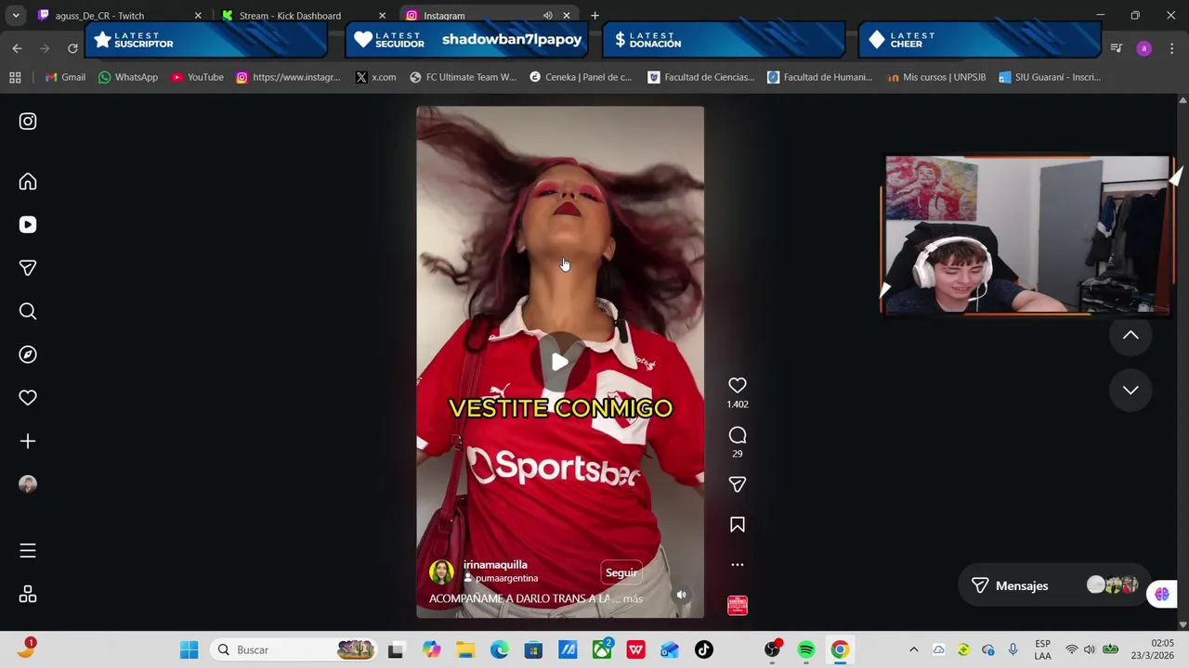Open the Search magnifier in Instagram sidebar
Viewport: 1189px width, 668px height.
[x=28, y=312]
